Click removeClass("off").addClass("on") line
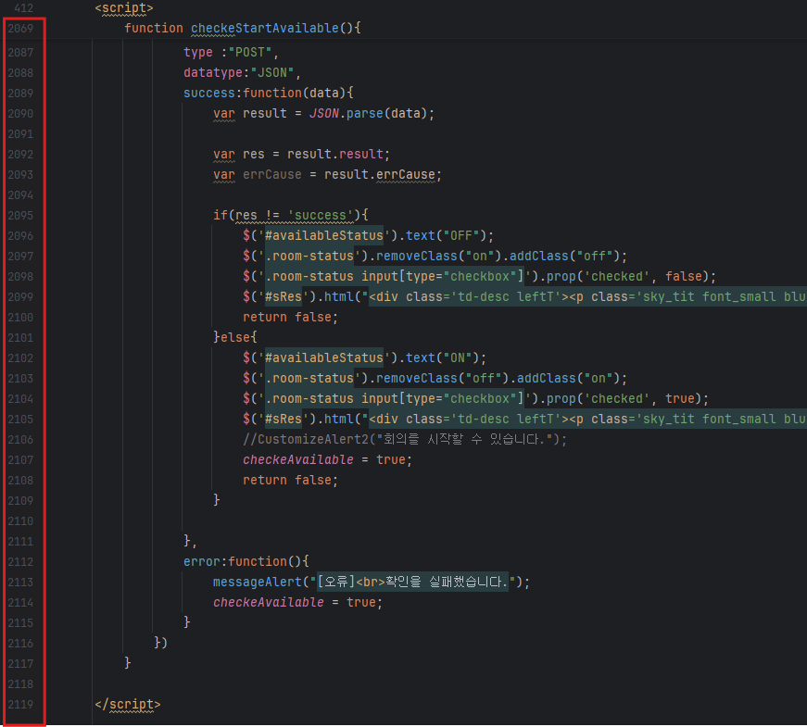 501,379
